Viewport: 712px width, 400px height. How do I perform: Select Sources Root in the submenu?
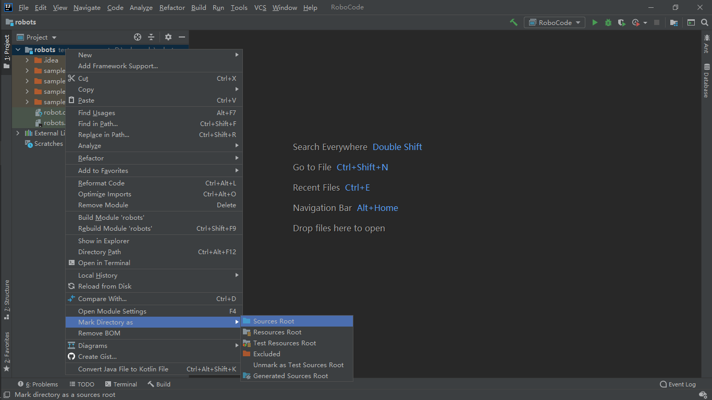297,321
